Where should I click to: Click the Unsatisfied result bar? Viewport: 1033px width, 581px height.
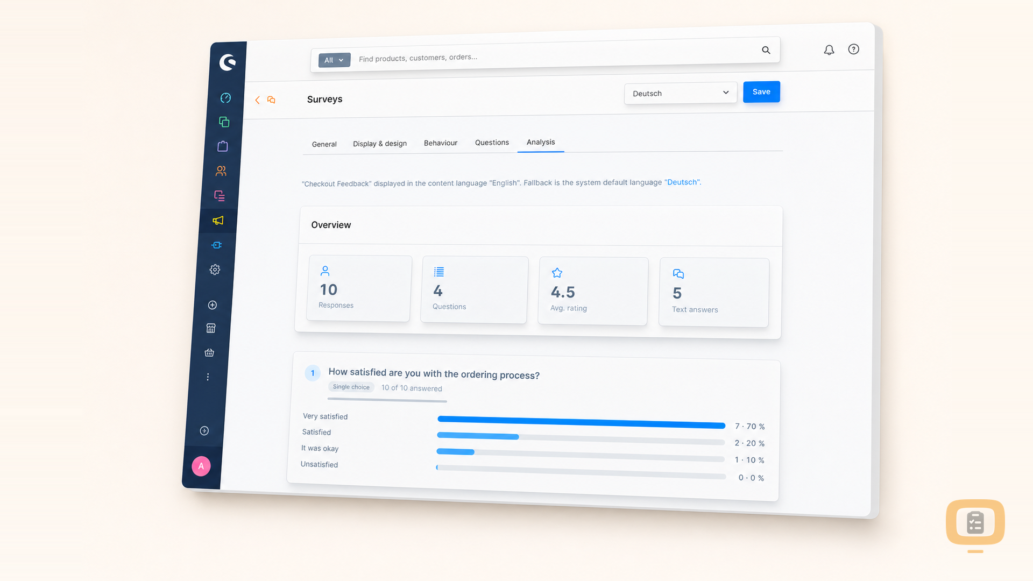(581, 472)
